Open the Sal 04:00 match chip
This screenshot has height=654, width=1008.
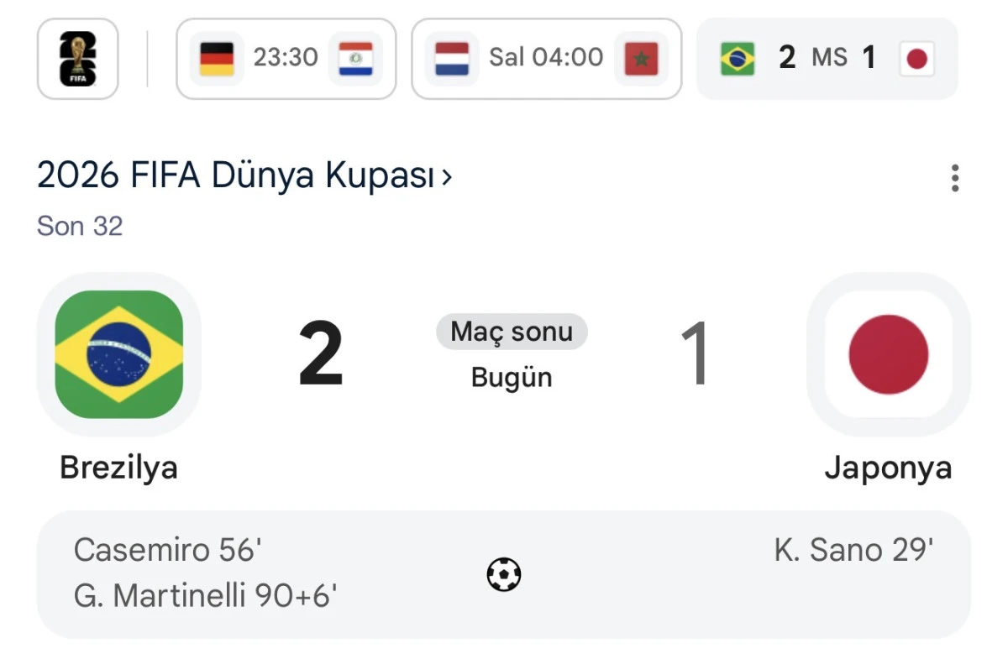[547, 59]
